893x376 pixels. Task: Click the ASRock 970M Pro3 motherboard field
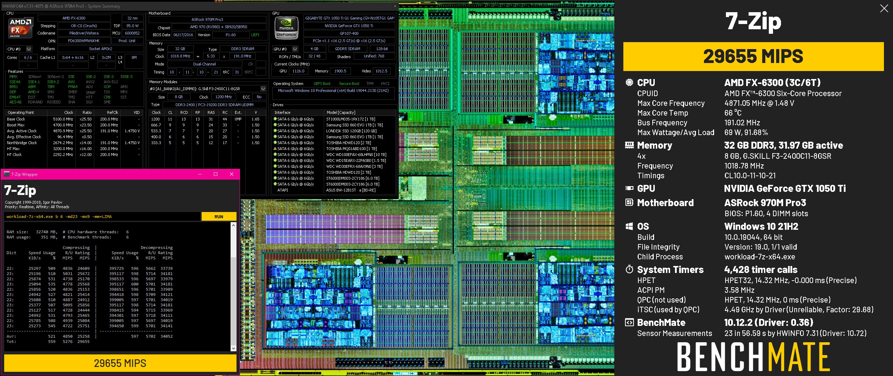pos(207,19)
